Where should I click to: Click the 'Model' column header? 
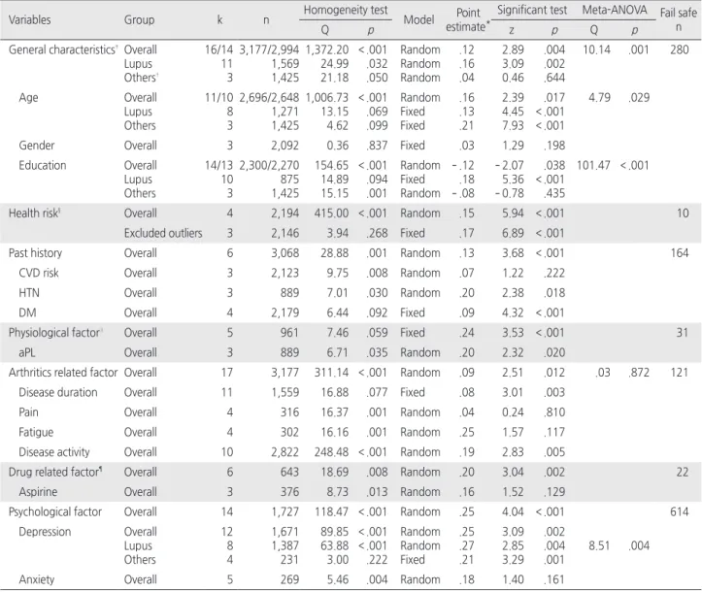(418, 19)
